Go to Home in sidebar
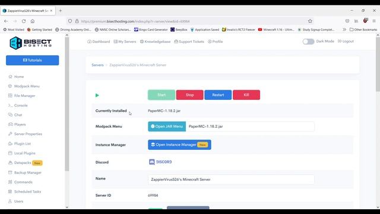Image resolution: width=380 pixels, height=214 pixels. point(16,77)
